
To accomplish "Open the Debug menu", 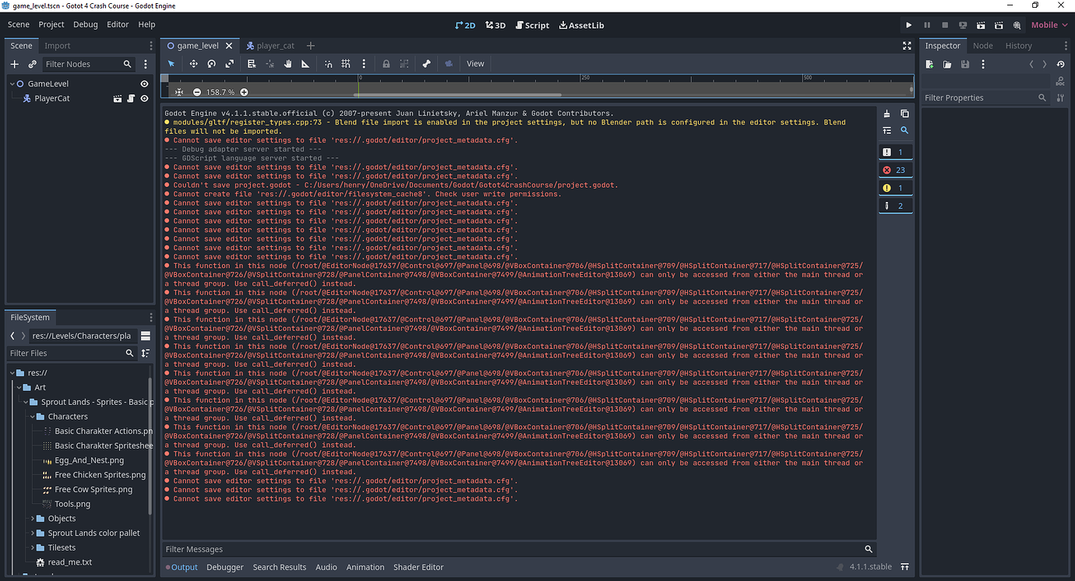I will 86,24.
